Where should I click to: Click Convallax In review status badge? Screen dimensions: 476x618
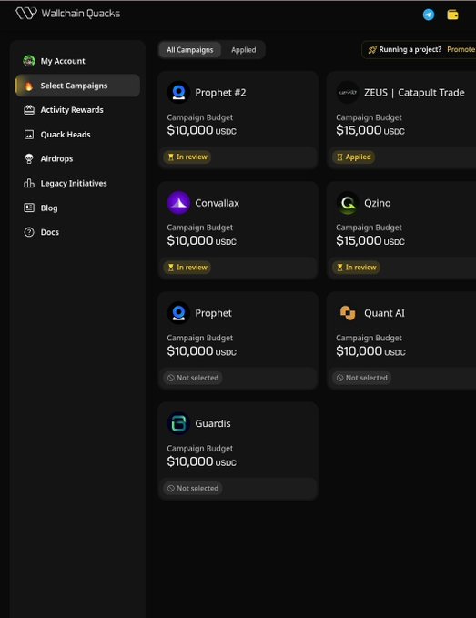187,268
